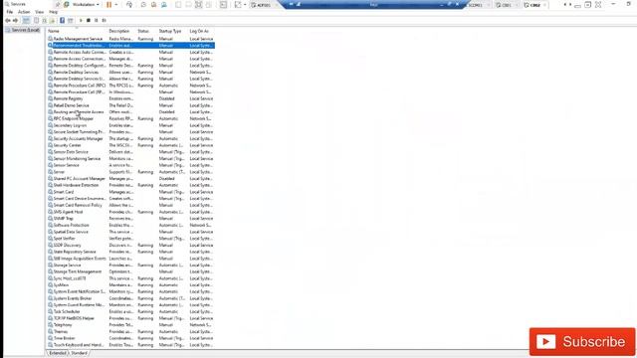Image resolution: width=637 pixels, height=358 pixels.
Task: Select the Routing and Remote Access service
Action: 130,112
